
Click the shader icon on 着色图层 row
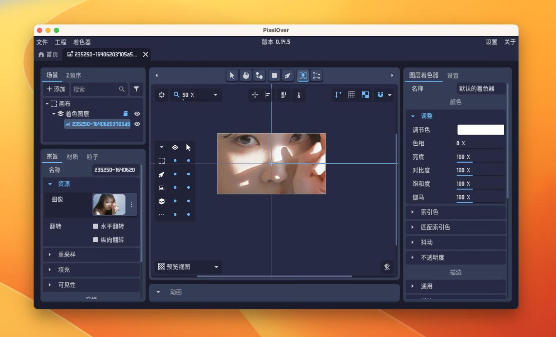125,114
